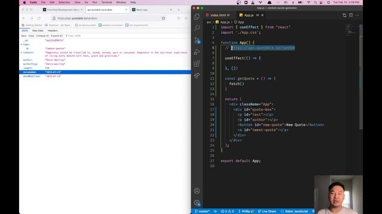382x214 pixels.
Task: Open the Getting Started bookmark
Action: coord(32,25)
